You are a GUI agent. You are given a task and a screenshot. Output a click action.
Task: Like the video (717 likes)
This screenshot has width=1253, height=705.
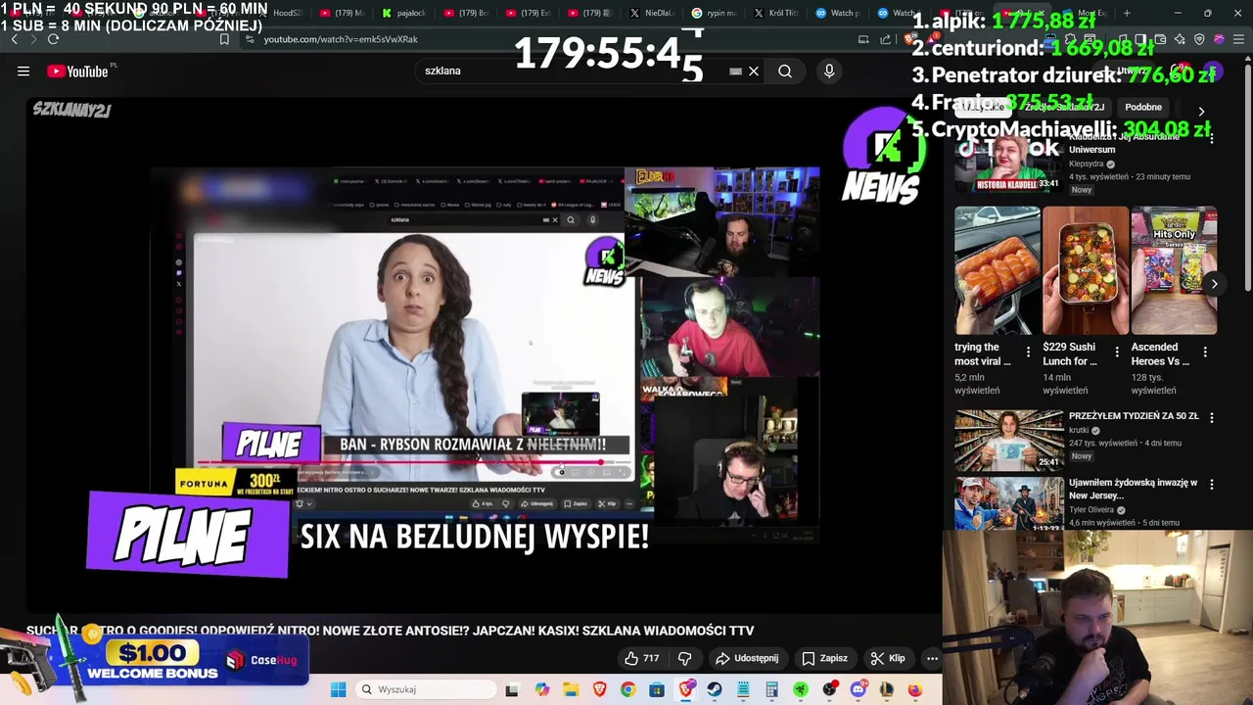(x=642, y=658)
